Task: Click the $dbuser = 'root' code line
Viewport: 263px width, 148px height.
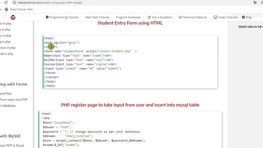Action: coord(57,127)
